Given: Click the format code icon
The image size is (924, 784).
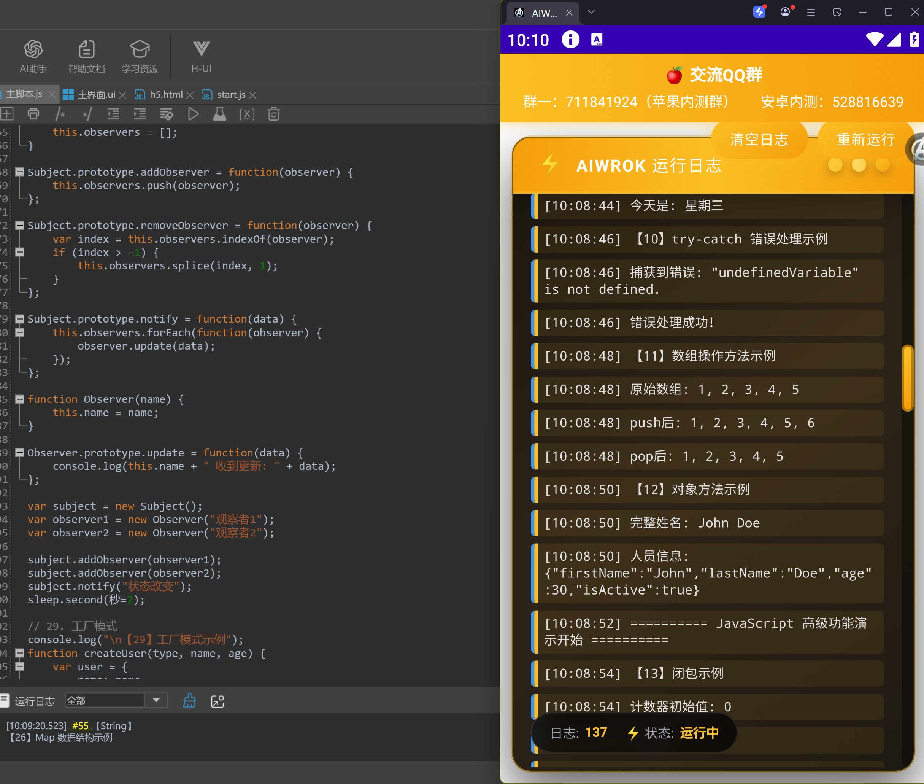Looking at the screenshot, I should (x=167, y=114).
